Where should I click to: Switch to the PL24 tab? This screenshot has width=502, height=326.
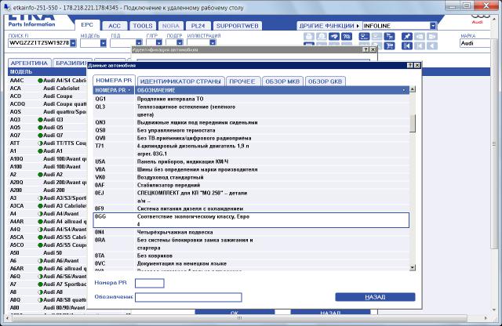point(198,26)
